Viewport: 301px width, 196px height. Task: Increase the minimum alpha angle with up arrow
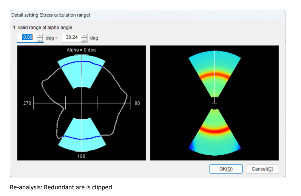click(x=40, y=36)
